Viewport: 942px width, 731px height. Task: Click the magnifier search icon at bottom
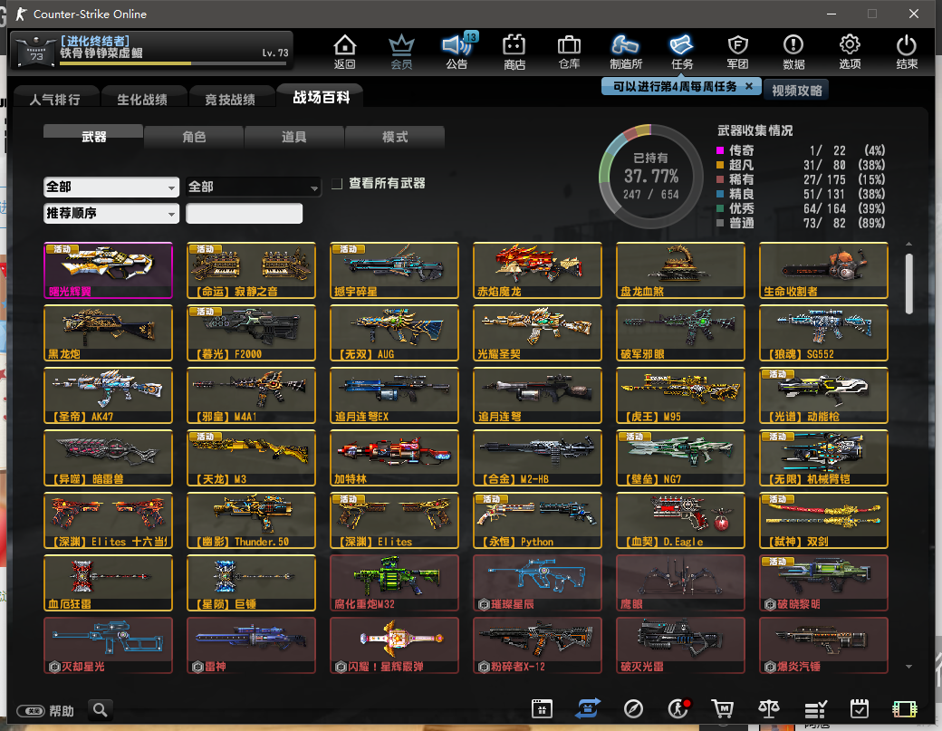tap(101, 710)
